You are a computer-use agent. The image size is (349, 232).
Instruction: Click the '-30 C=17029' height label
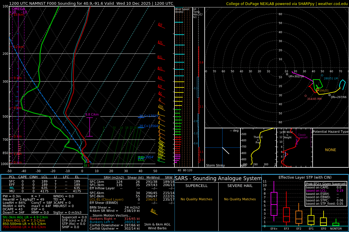coord(148,116)
